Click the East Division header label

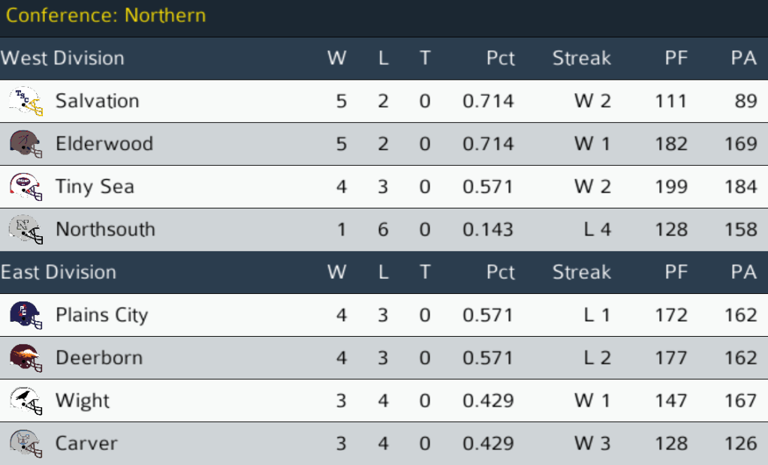pyautogui.click(x=59, y=272)
